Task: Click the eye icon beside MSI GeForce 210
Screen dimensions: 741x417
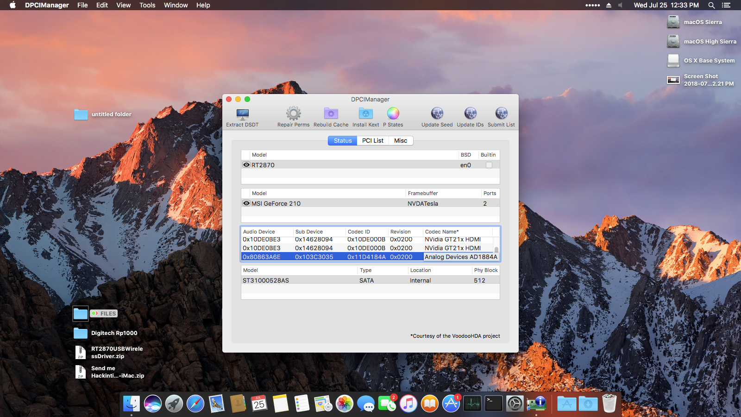Action: point(246,203)
